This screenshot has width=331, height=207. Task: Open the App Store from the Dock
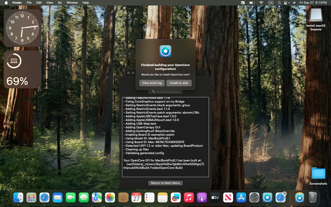(241, 197)
